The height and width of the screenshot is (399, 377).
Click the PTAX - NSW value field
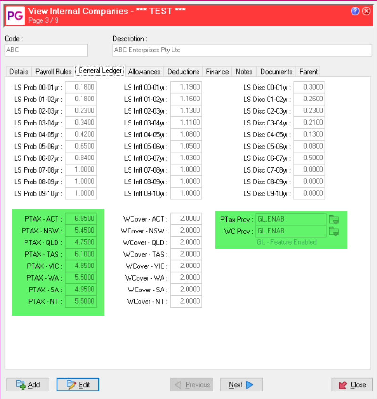point(80,231)
